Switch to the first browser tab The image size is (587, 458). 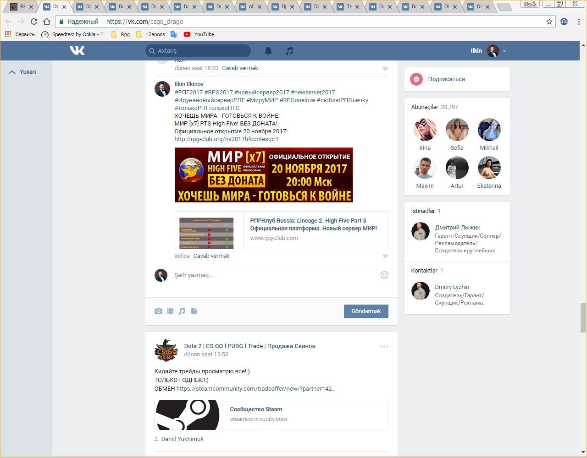(x=20, y=7)
